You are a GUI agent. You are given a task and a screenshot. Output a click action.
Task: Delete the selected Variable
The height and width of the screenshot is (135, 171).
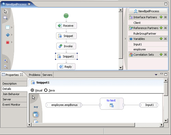pyautogui.click(x=166, y=39)
